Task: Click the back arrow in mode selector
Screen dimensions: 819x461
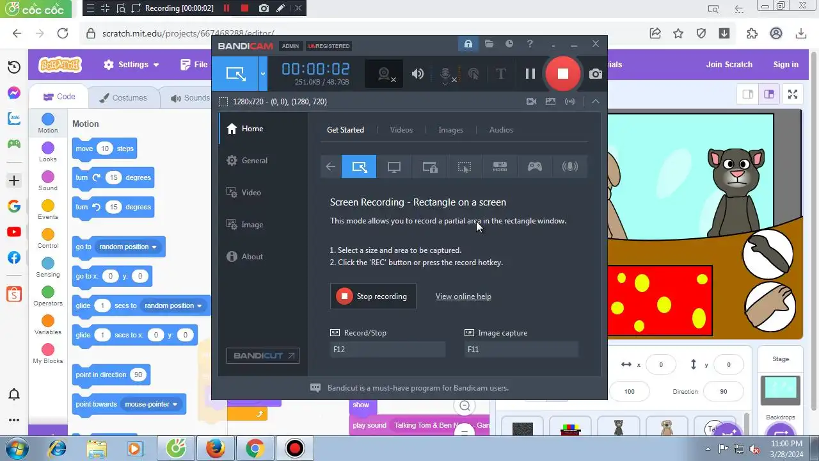Action: 330,167
